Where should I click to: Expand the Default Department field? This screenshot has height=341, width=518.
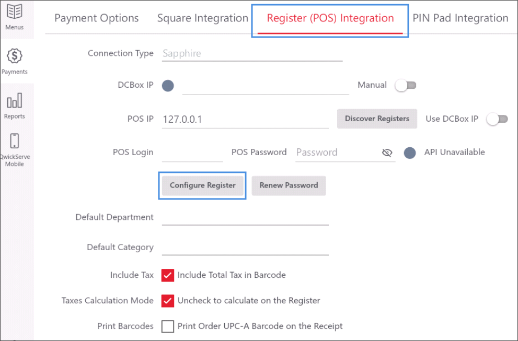[x=245, y=218]
